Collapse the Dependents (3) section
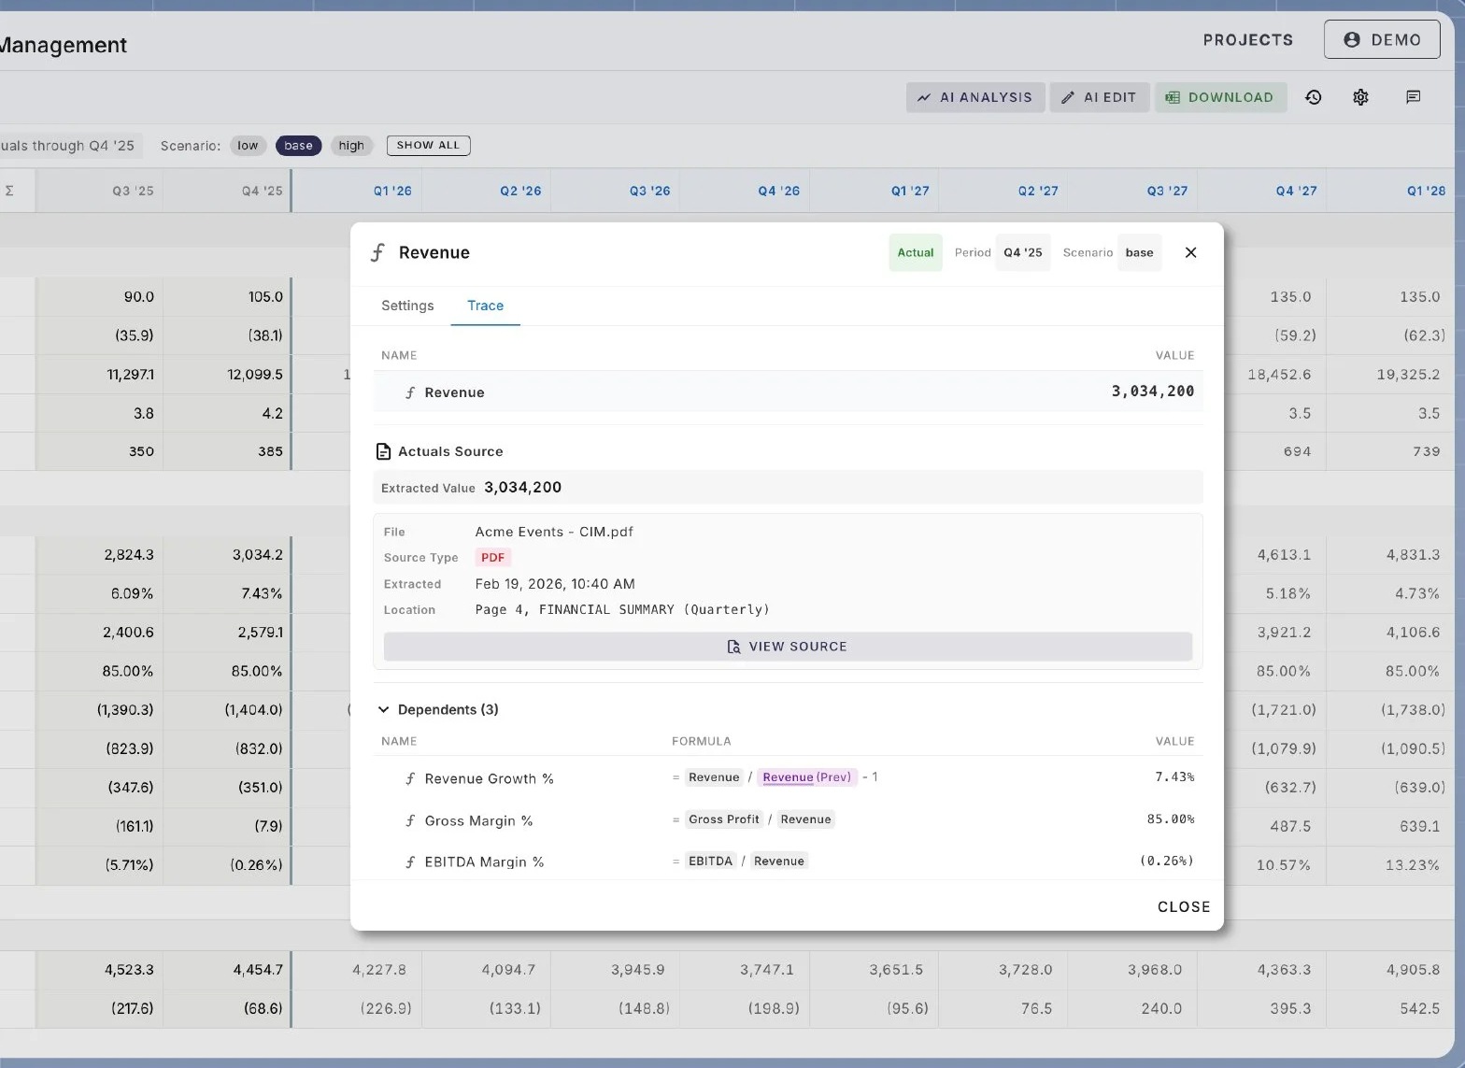The height and width of the screenshot is (1068, 1465). pyautogui.click(x=383, y=710)
